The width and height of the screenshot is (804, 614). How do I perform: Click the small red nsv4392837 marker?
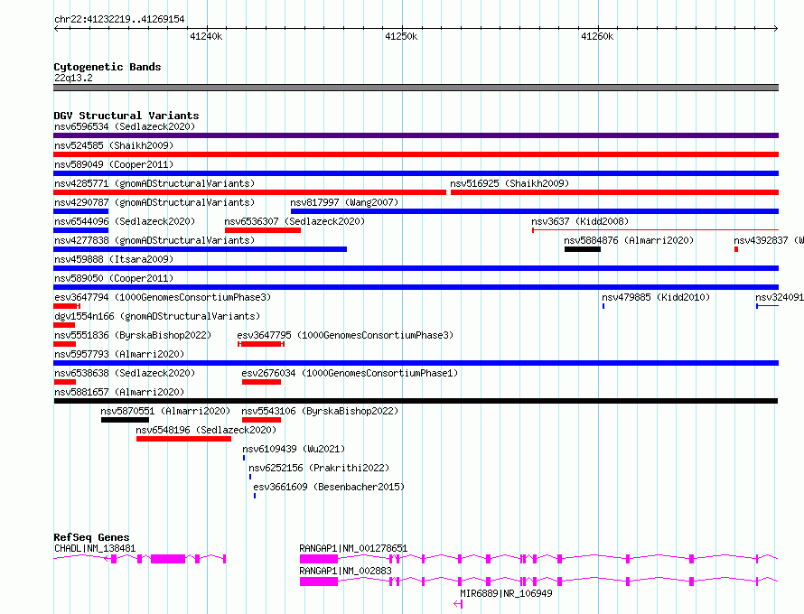coord(736,249)
